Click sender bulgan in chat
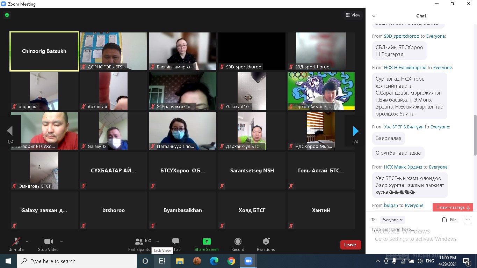The image size is (477, 268). (x=391, y=205)
